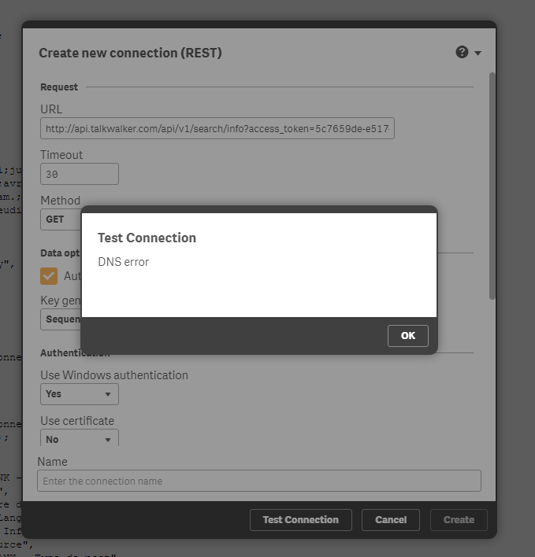Screen dimensions: 535x557
Task: Click the Timeout label
Action: tap(61, 155)
